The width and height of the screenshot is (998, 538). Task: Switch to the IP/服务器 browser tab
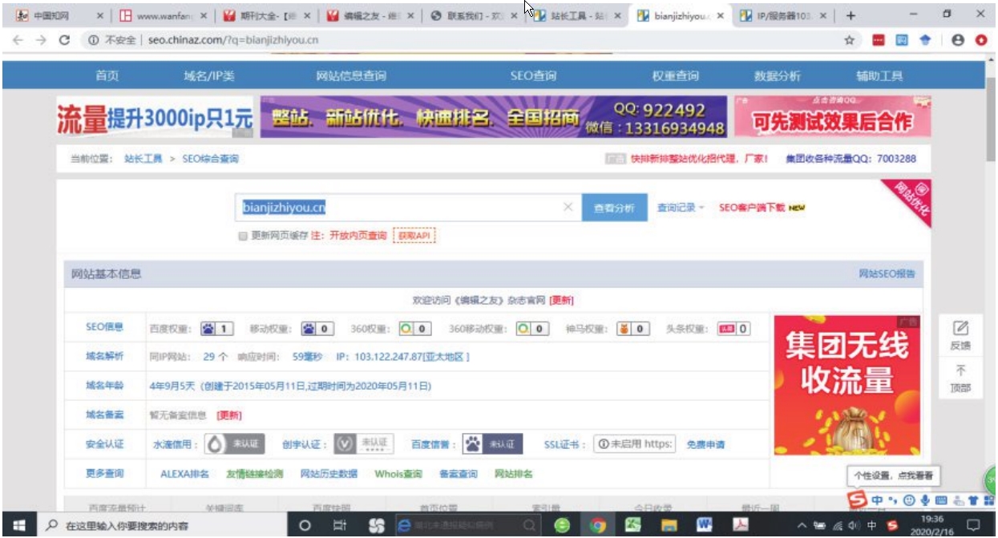point(785,15)
